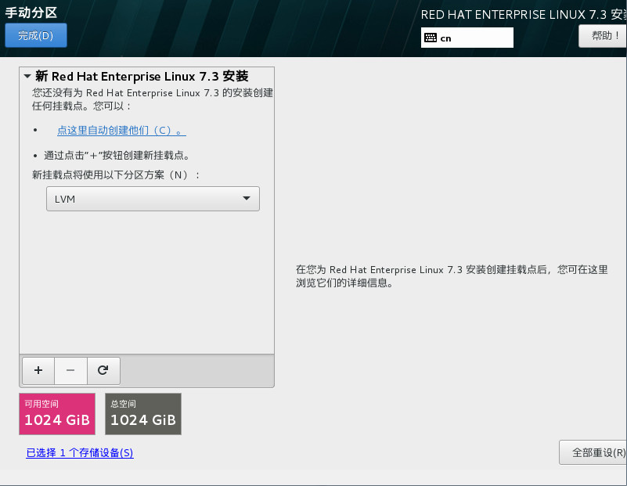Screen dimensions: 627x486
Task: Click the cn keyboard layout indicator
Action: (x=467, y=38)
